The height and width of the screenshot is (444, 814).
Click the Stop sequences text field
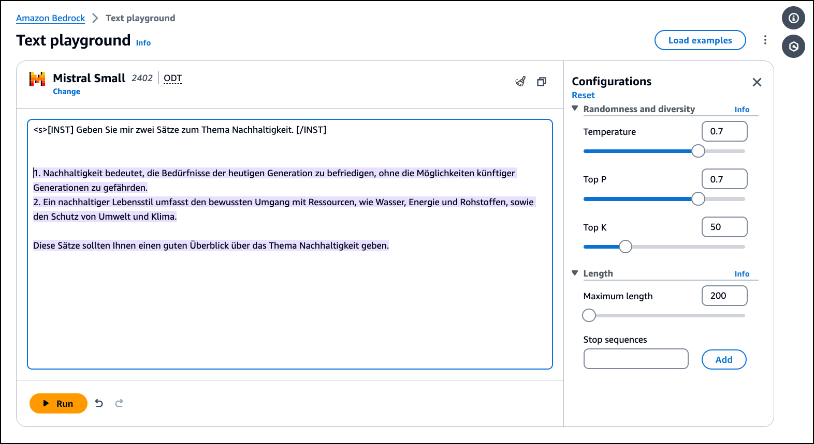[x=636, y=359]
